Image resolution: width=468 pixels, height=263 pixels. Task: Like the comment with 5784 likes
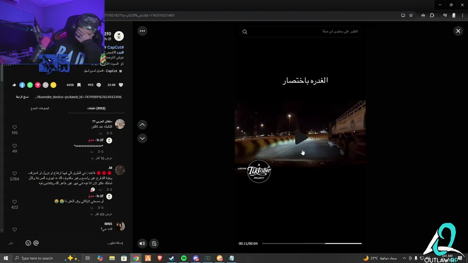pos(15,174)
